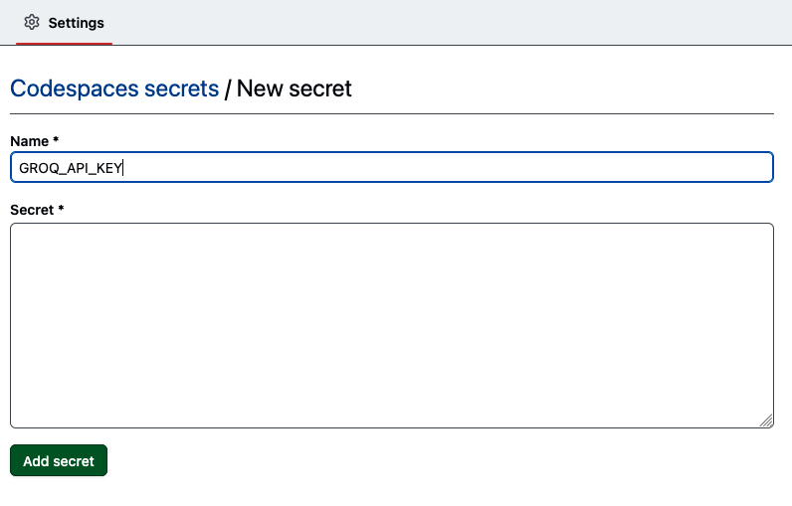Image resolution: width=792 pixels, height=506 pixels.
Task: Click the slash separator in page heading
Action: coord(228,89)
